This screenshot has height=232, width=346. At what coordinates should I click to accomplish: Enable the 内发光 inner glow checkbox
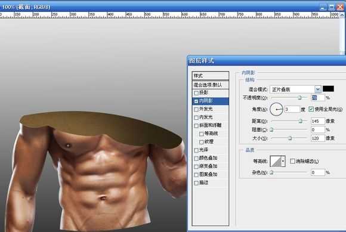pyautogui.click(x=196, y=117)
